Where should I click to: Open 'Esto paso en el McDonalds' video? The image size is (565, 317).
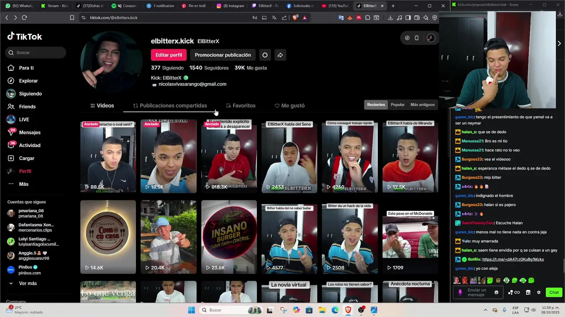pos(410,237)
